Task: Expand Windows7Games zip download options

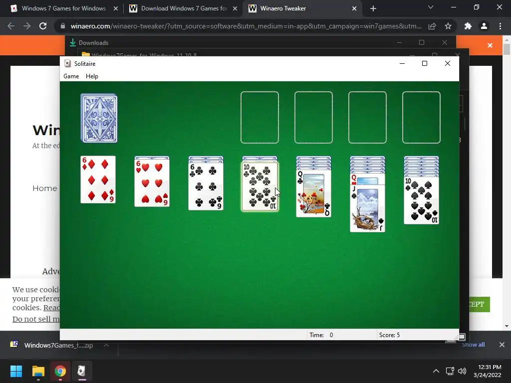Action: click(x=106, y=345)
